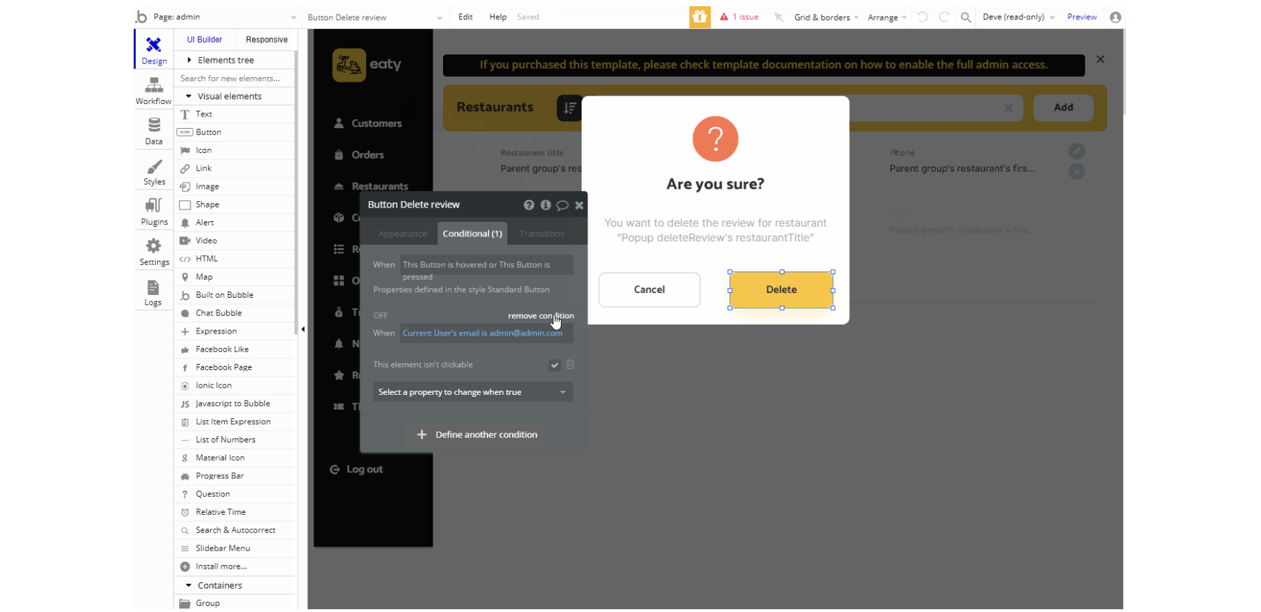Click the redo arrow icon
The image size is (1261, 612).
(x=944, y=17)
